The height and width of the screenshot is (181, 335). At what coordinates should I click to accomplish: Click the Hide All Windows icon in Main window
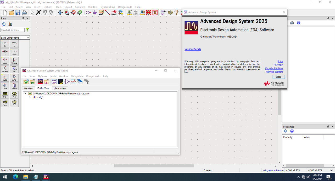coord(80,82)
